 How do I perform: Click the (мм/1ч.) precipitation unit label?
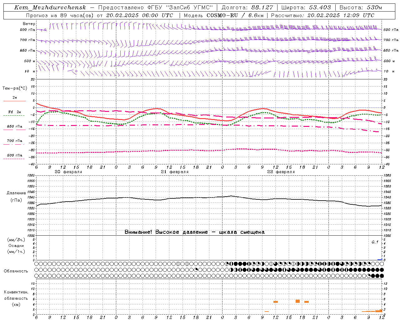(x=16, y=252)
